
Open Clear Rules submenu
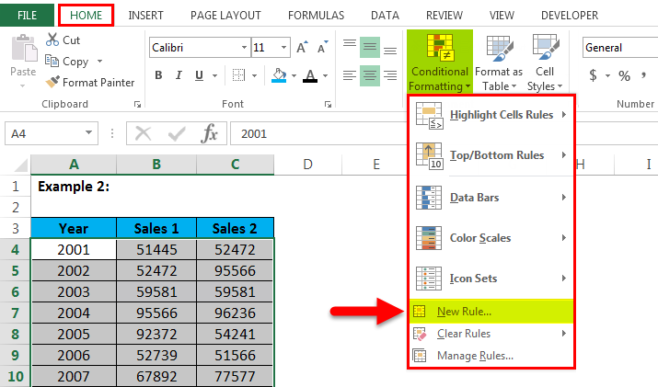(491, 334)
